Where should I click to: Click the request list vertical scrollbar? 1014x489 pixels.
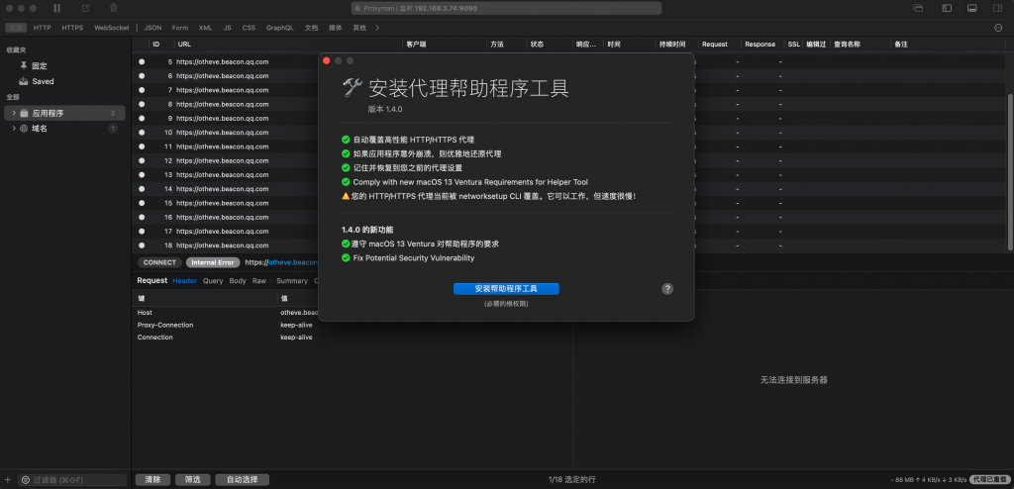[1010, 171]
